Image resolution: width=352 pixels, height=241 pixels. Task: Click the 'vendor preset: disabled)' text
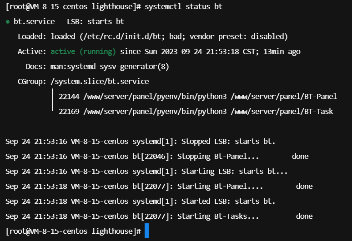[239, 36]
